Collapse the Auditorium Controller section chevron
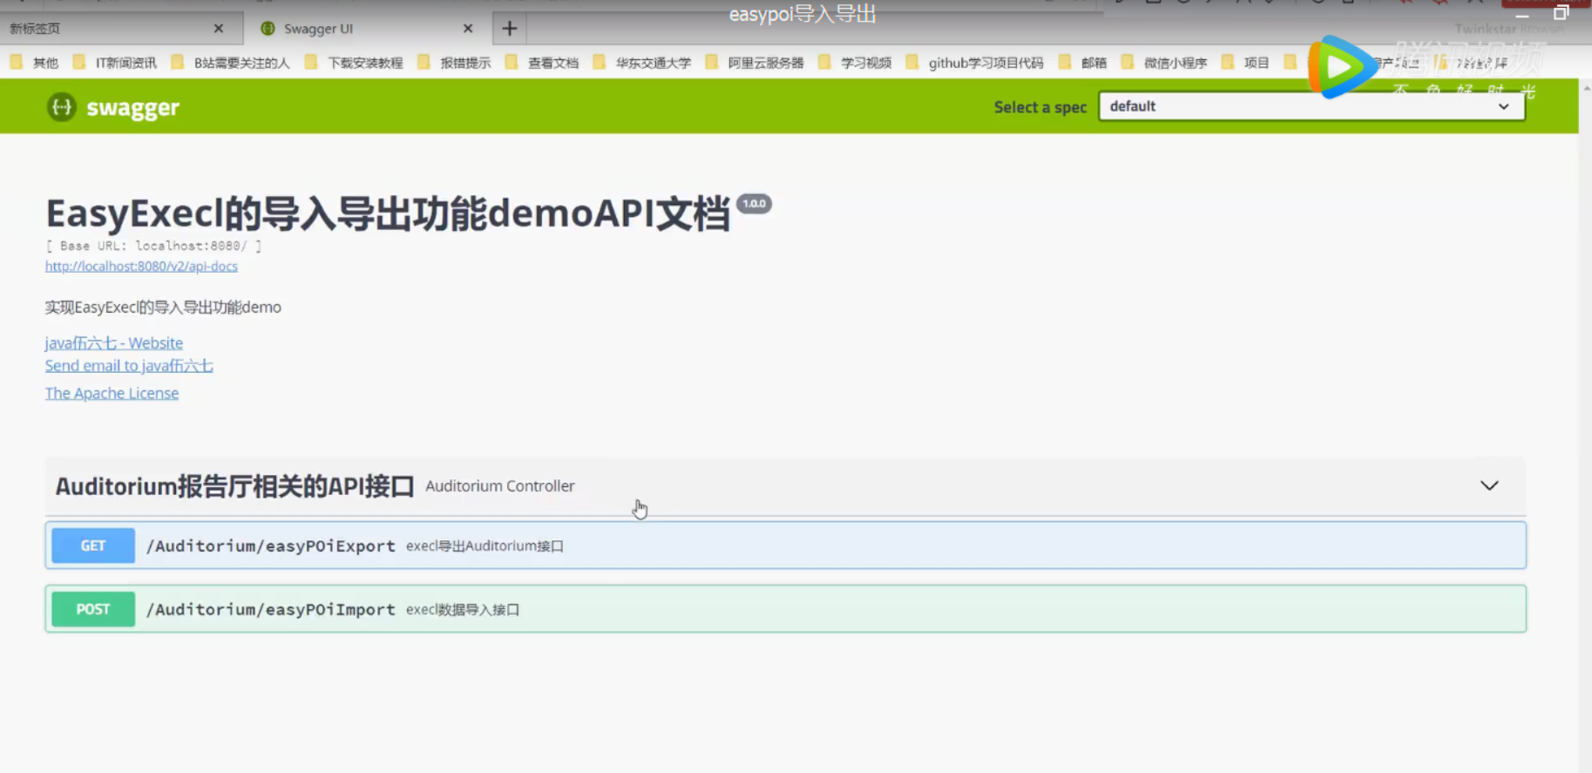 [1489, 485]
